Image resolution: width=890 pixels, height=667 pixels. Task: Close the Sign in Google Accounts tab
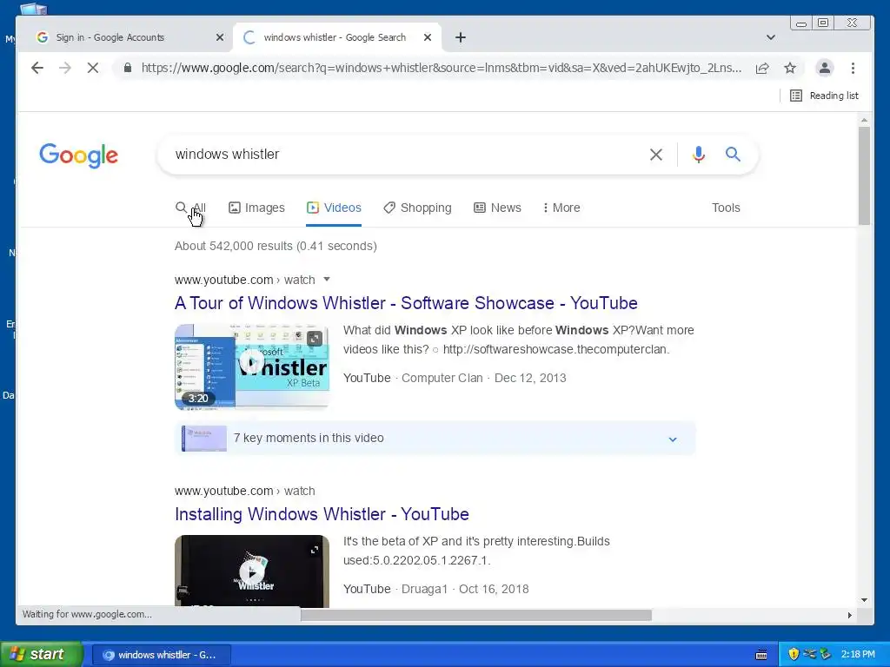[x=220, y=37]
